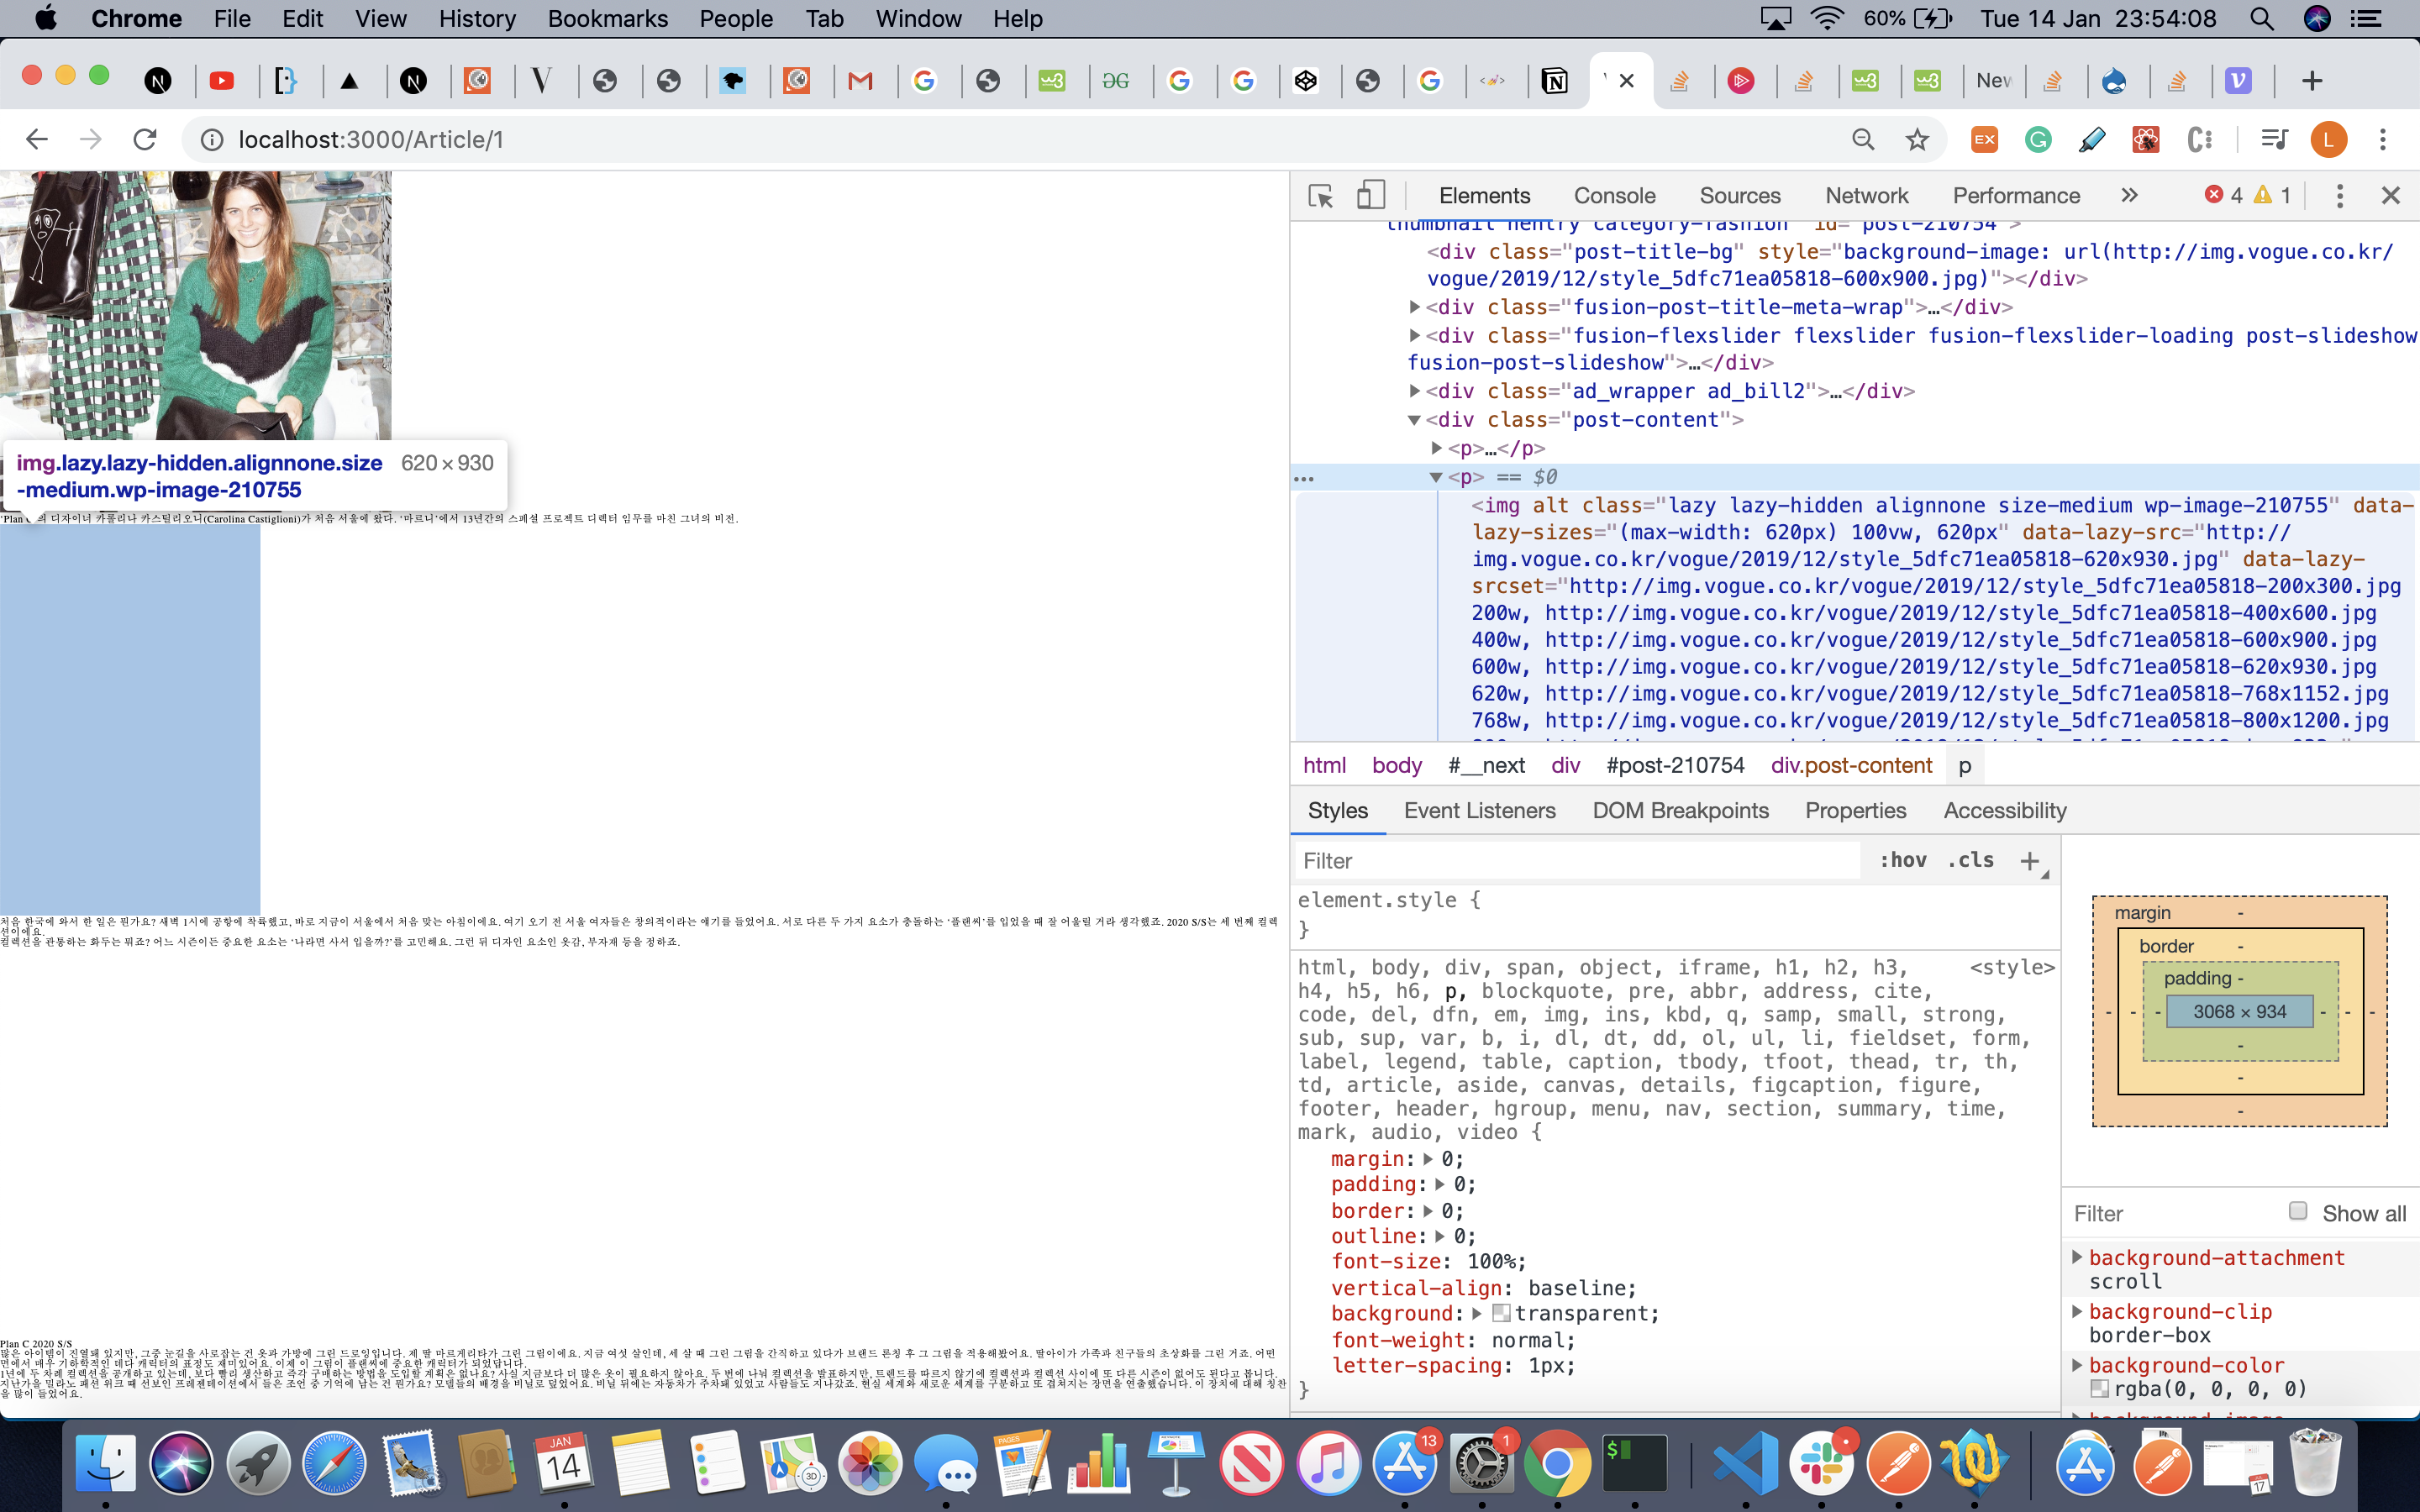The image size is (2420, 1512).
Task: Select the inspect element picker icon
Action: click(1320, 196)
